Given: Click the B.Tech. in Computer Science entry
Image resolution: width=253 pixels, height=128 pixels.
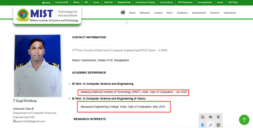Looking at the screenshot, I should (x=109, y=98).
